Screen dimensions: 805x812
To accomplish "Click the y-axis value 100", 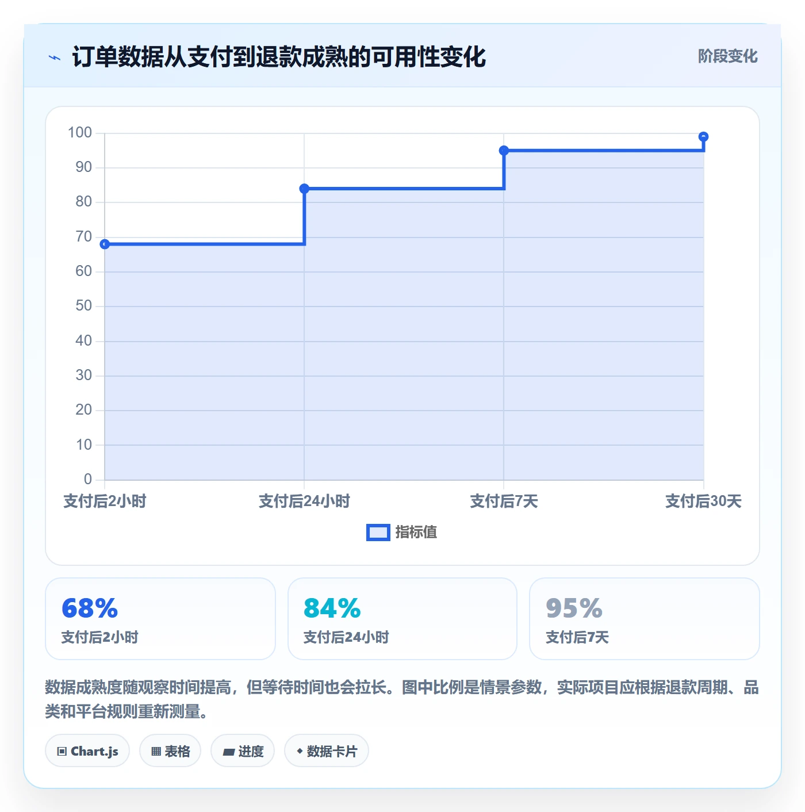I will [80, 133].
